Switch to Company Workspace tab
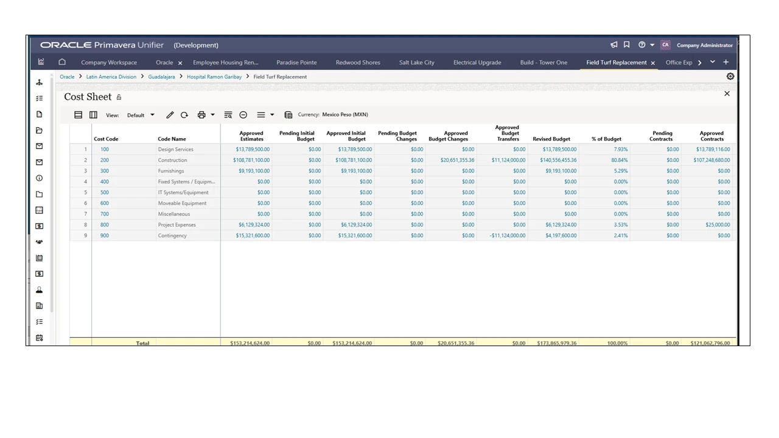Screen dimensions: 779x438 tap(109, 63)
